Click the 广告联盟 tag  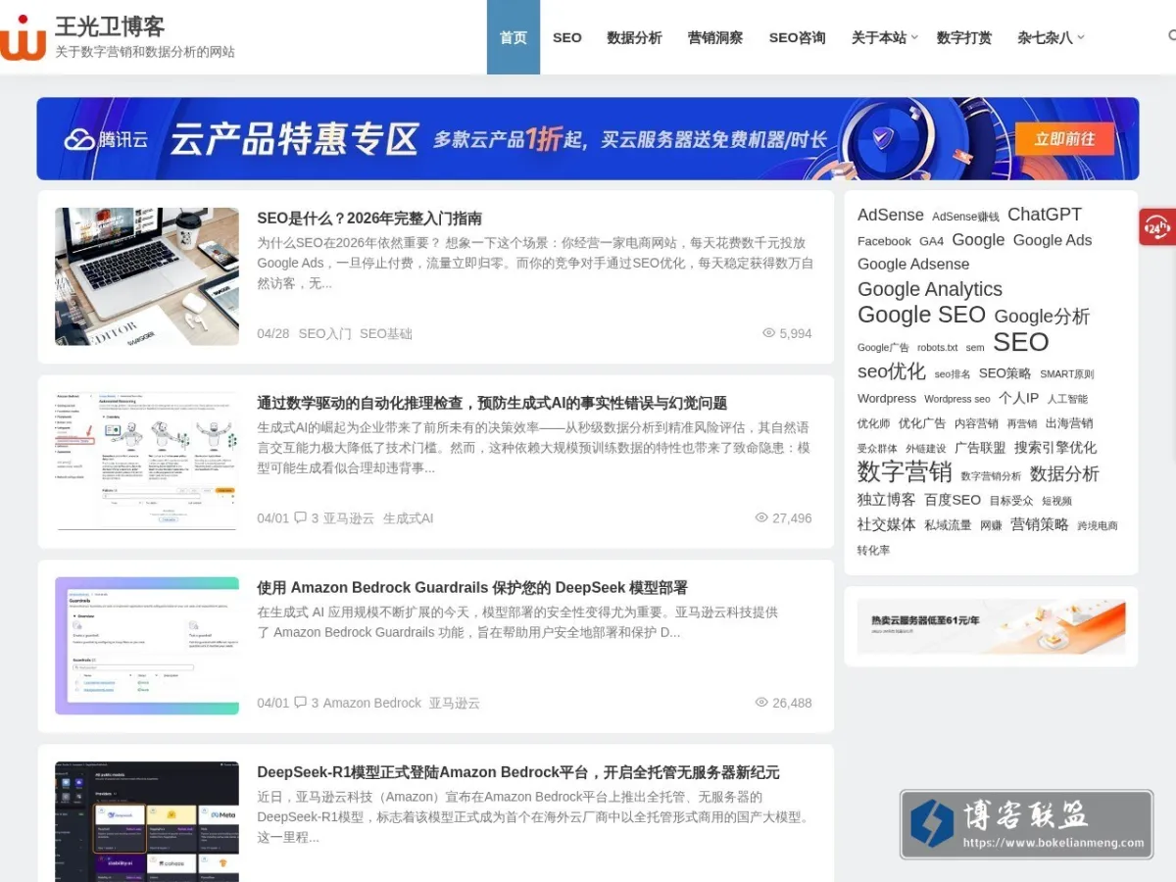(x=980, y=448)
